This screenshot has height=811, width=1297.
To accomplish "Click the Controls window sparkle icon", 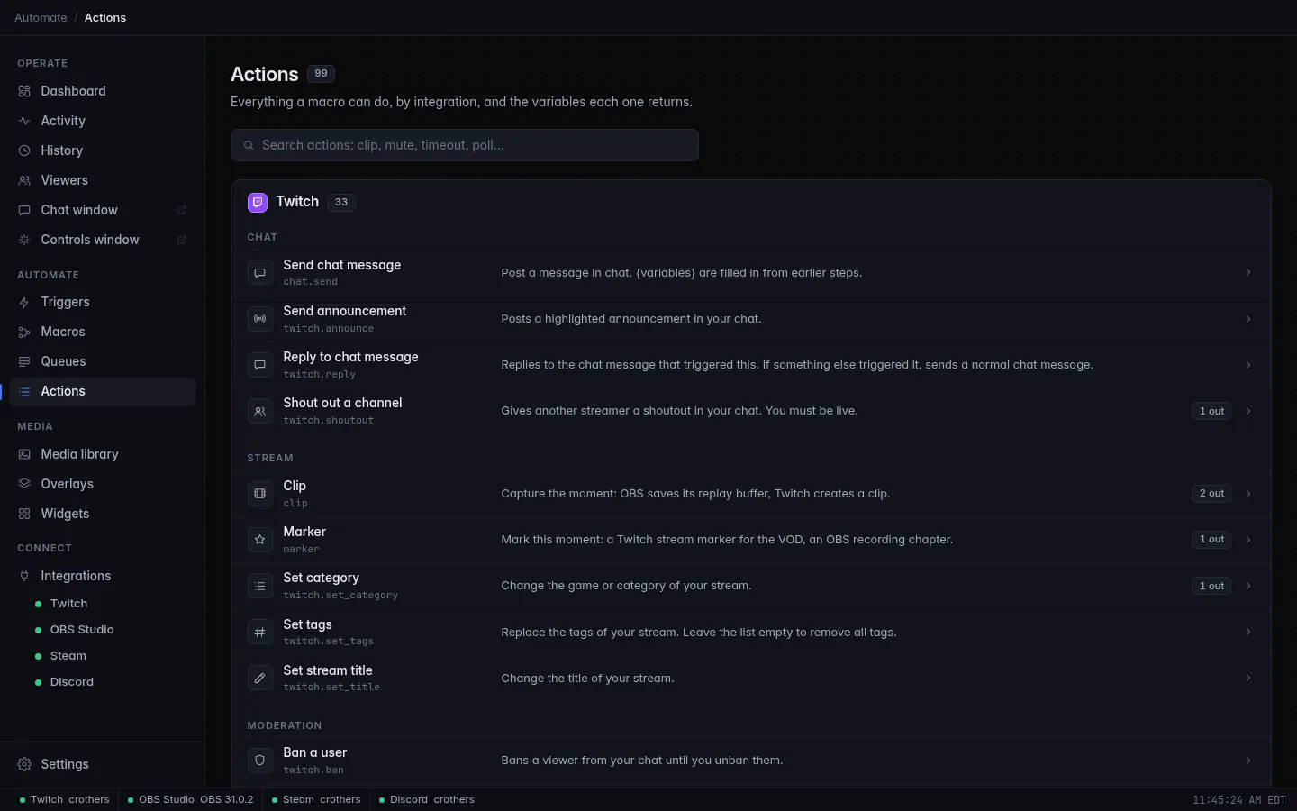I will [24, 240].
